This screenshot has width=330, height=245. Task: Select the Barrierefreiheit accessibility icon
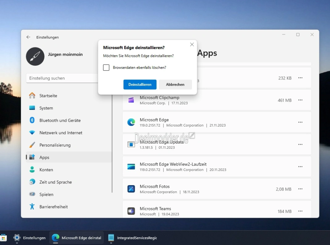(x=32, y=206)
